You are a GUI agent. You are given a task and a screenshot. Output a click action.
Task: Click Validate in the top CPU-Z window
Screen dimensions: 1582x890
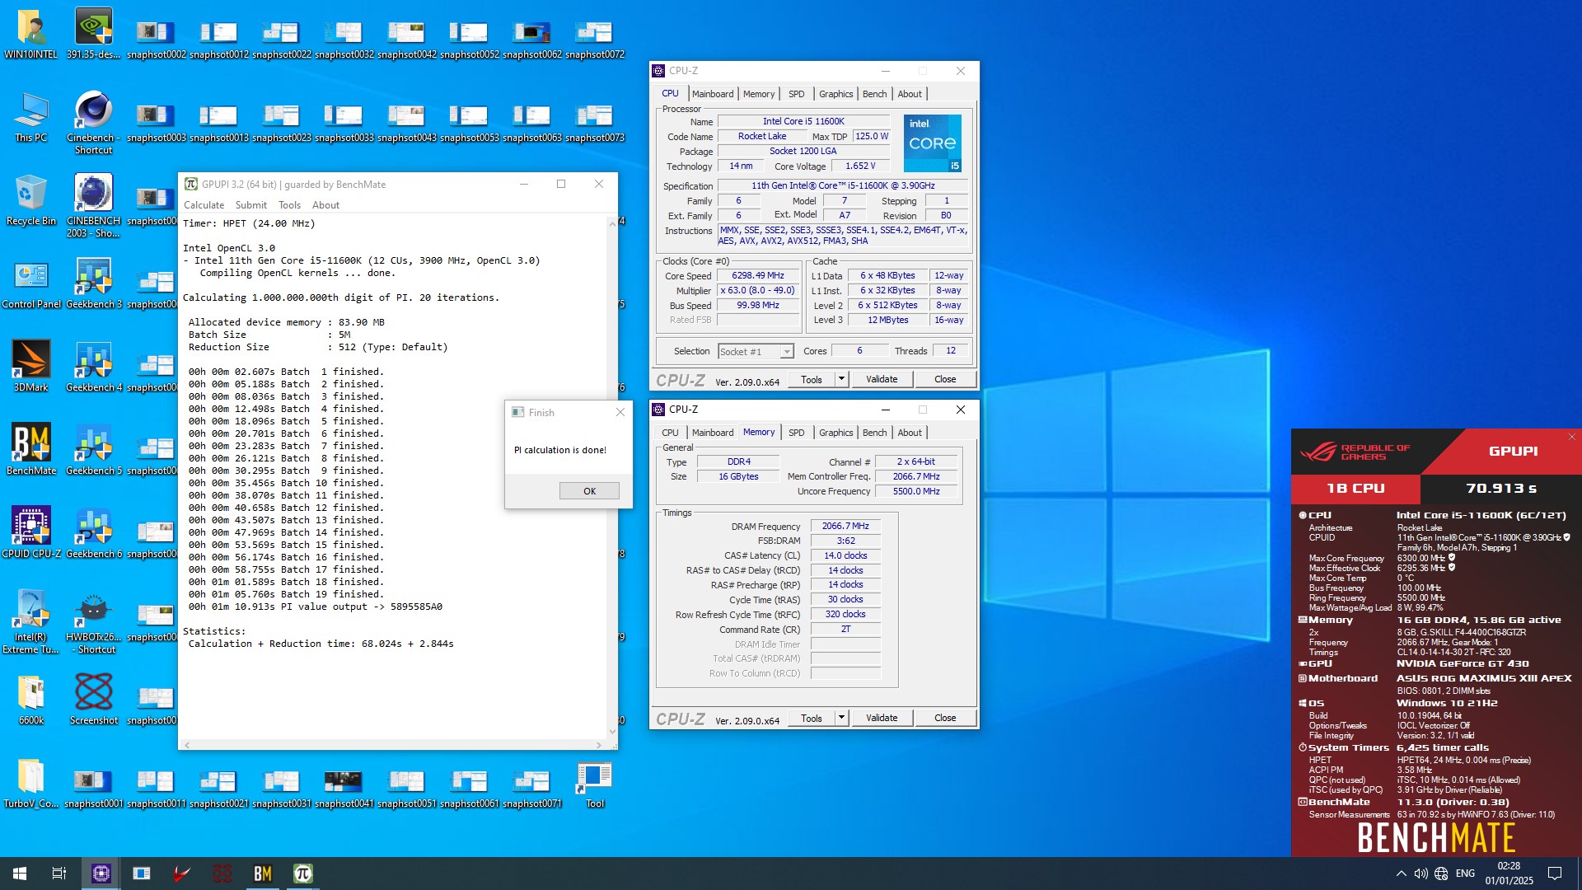pos(882,379)
